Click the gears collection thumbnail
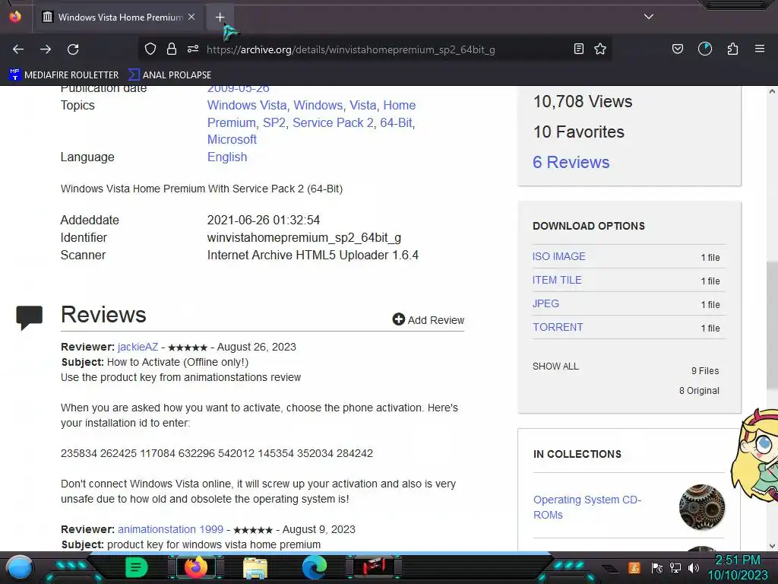This screenshot has height=584, width=778. pyautogui.click(x=701, y=507)
